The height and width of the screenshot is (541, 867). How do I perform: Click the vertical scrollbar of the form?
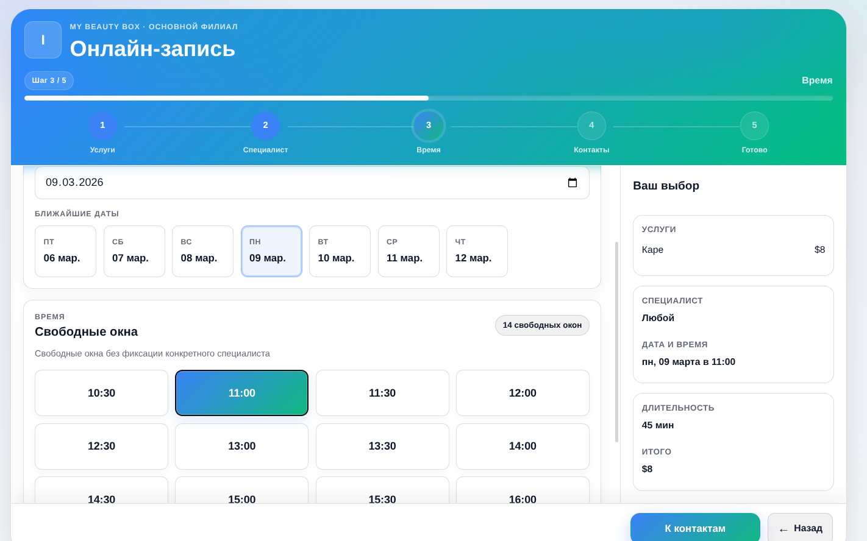click(x=616, y=341)
